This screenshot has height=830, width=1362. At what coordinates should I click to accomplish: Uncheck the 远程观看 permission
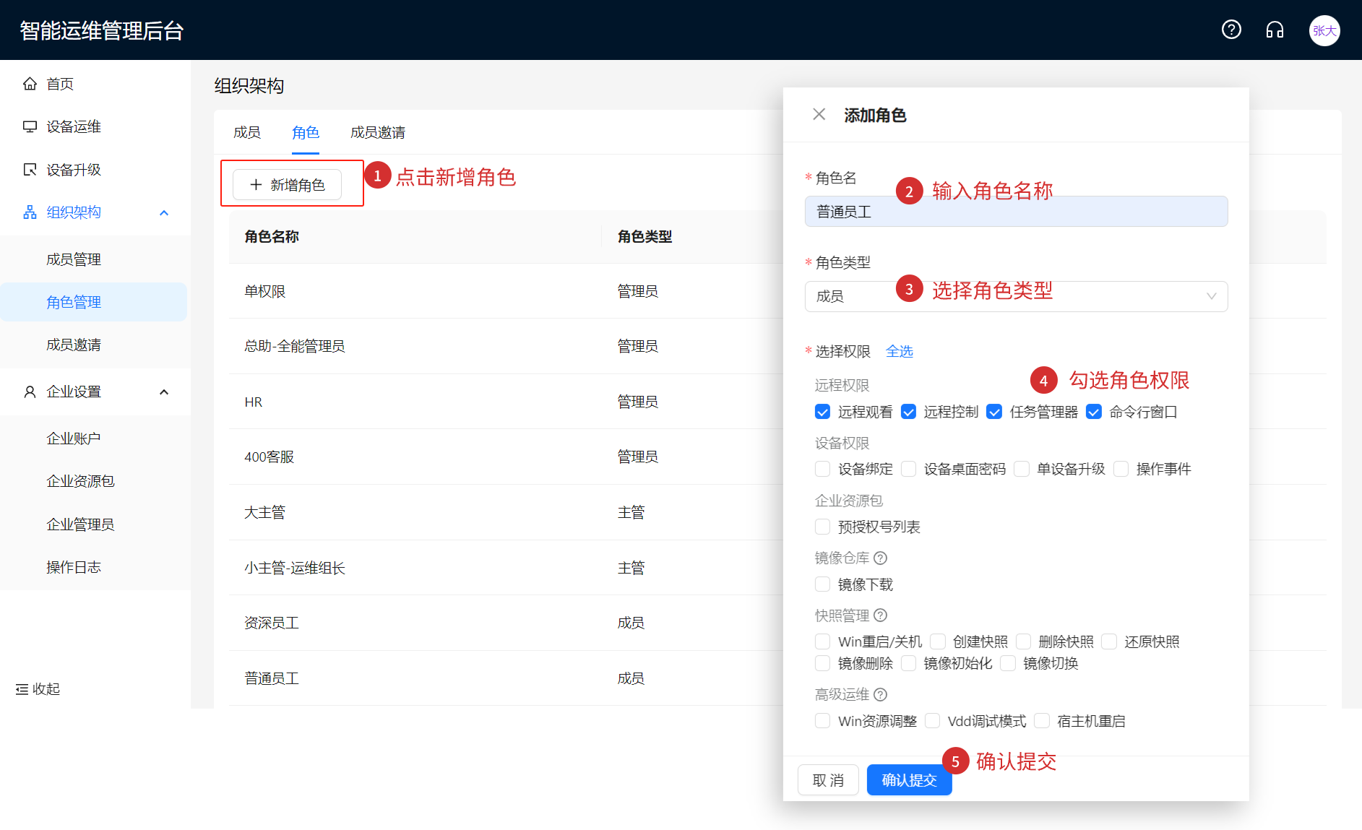click(822, 412)
